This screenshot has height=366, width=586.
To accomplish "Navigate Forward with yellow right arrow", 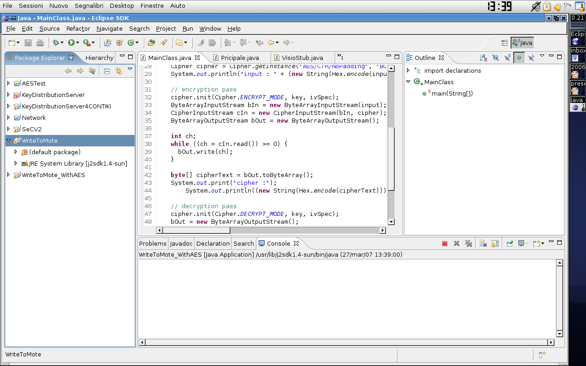I will pyautogui.click(x=287, y=43).
